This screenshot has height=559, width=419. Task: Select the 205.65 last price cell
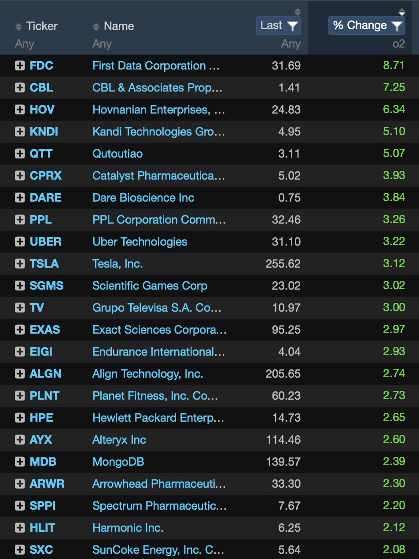click(x=283, y=374)
